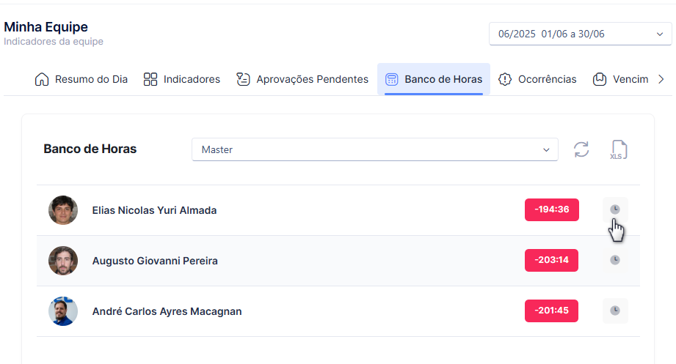This screenshot has width=676, height=364.
Task: Open the period dropdown showing 06/2025
Action: [x=581, y=34]
